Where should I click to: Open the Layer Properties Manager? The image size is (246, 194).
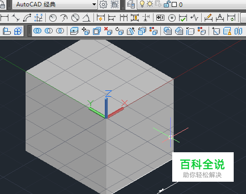(131, 4)
